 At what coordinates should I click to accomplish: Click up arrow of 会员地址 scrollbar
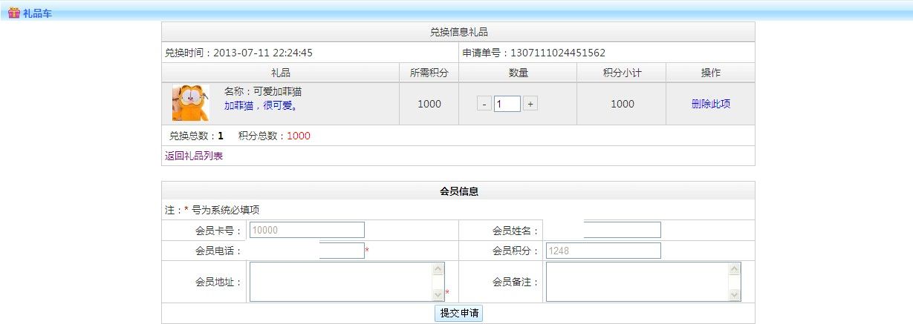click(438, 269)
